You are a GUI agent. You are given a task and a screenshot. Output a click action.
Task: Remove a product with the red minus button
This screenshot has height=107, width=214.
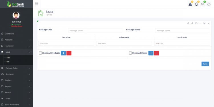pos(69,53)
